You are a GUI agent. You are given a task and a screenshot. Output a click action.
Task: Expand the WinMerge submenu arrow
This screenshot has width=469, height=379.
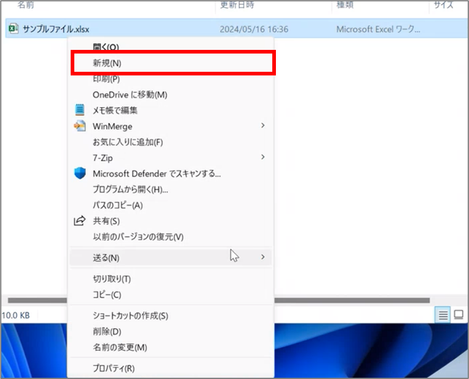tap(263, 126)
